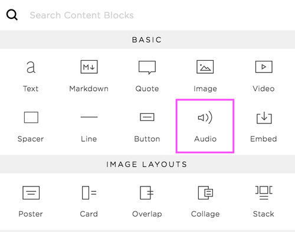Click the Image Layouts section header

coord(147,164)
